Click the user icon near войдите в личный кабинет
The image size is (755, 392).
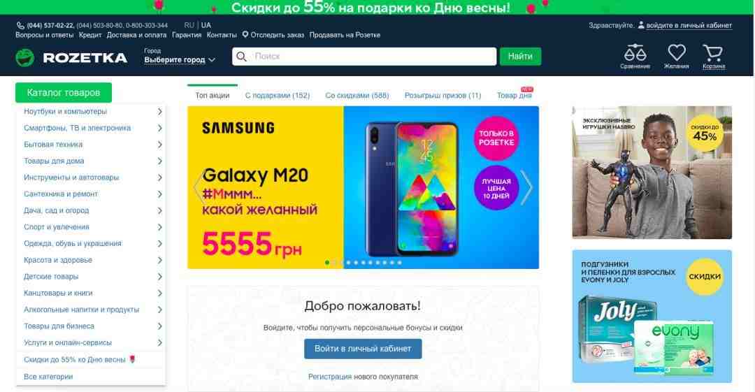click(641, 25)
